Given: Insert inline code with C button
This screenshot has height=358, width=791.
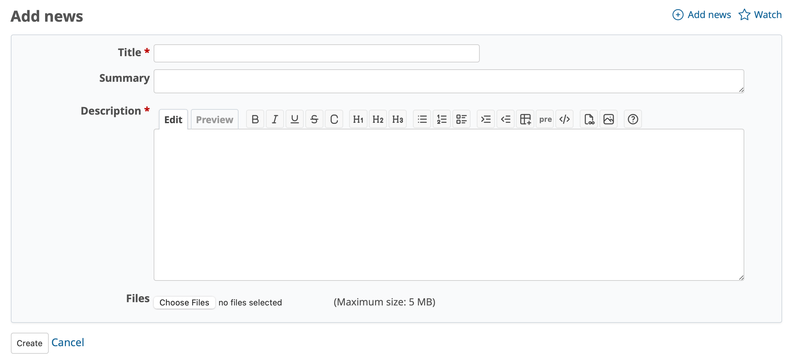Looking at the screenshot, I should click(334, 119).
